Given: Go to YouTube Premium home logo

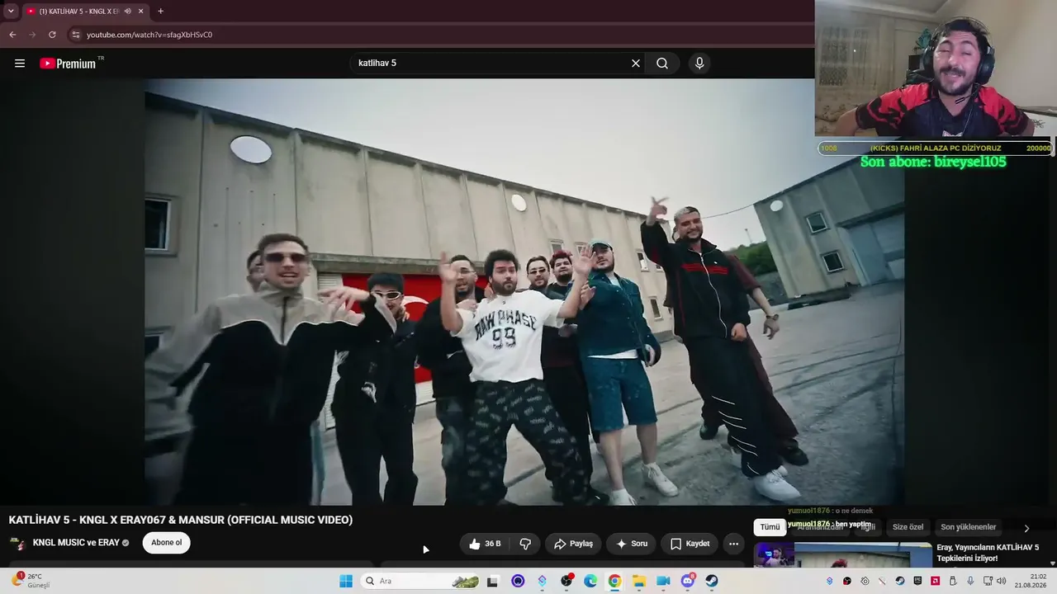Looking at the screenshot, I should (x=68, y=64).
